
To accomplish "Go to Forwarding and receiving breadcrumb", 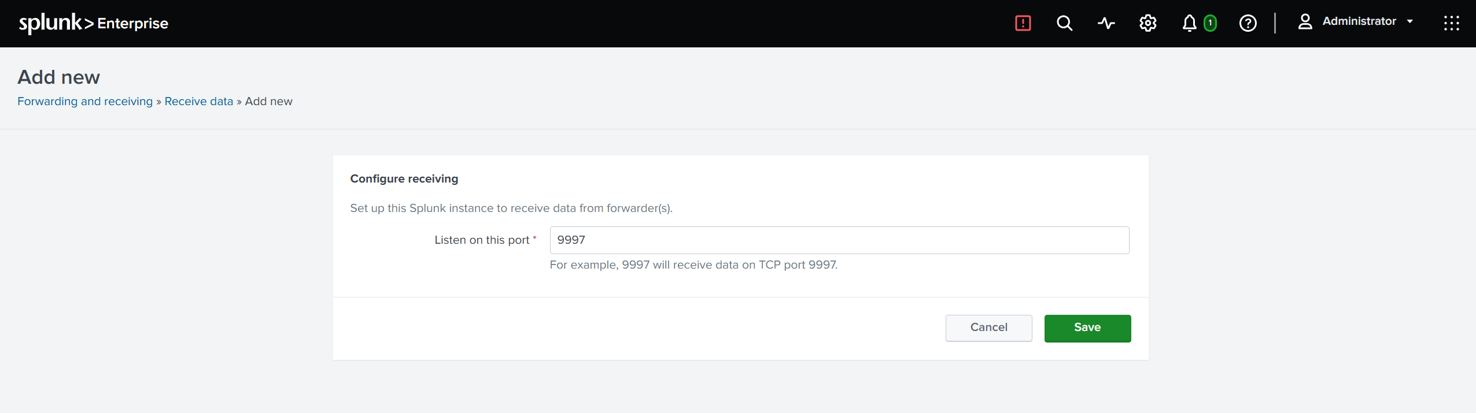I will tap(85, 101).
